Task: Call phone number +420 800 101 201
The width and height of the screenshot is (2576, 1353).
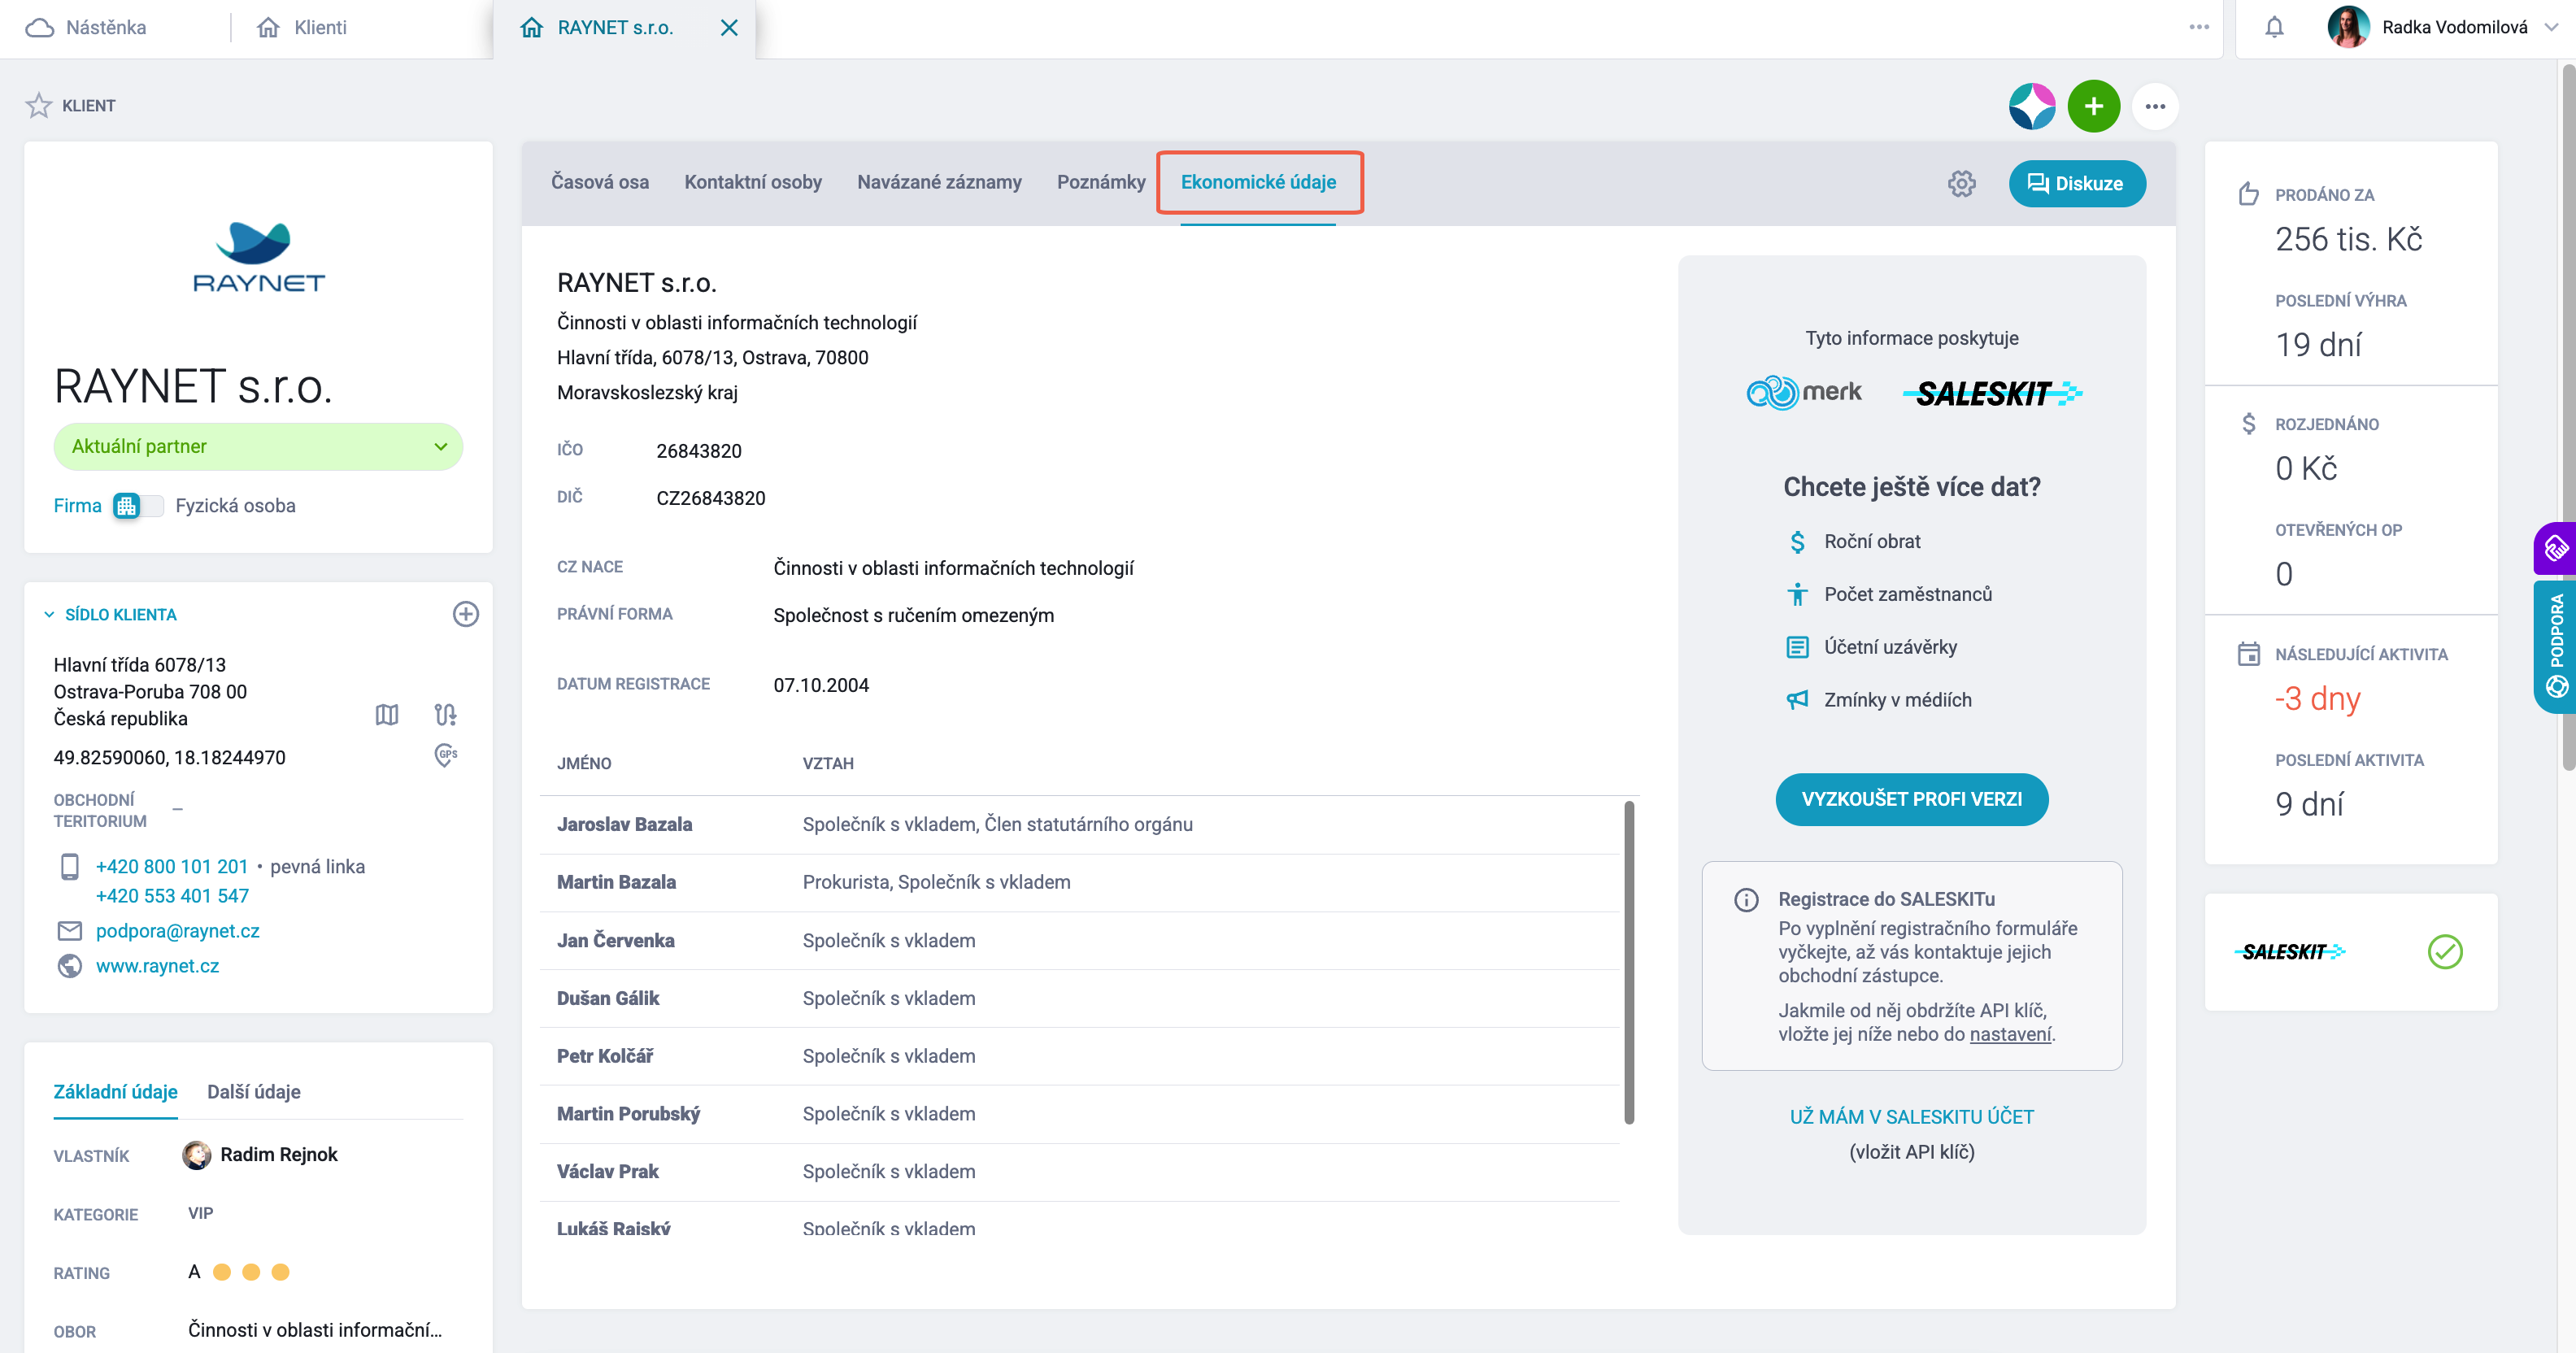Action: [172, 866]
